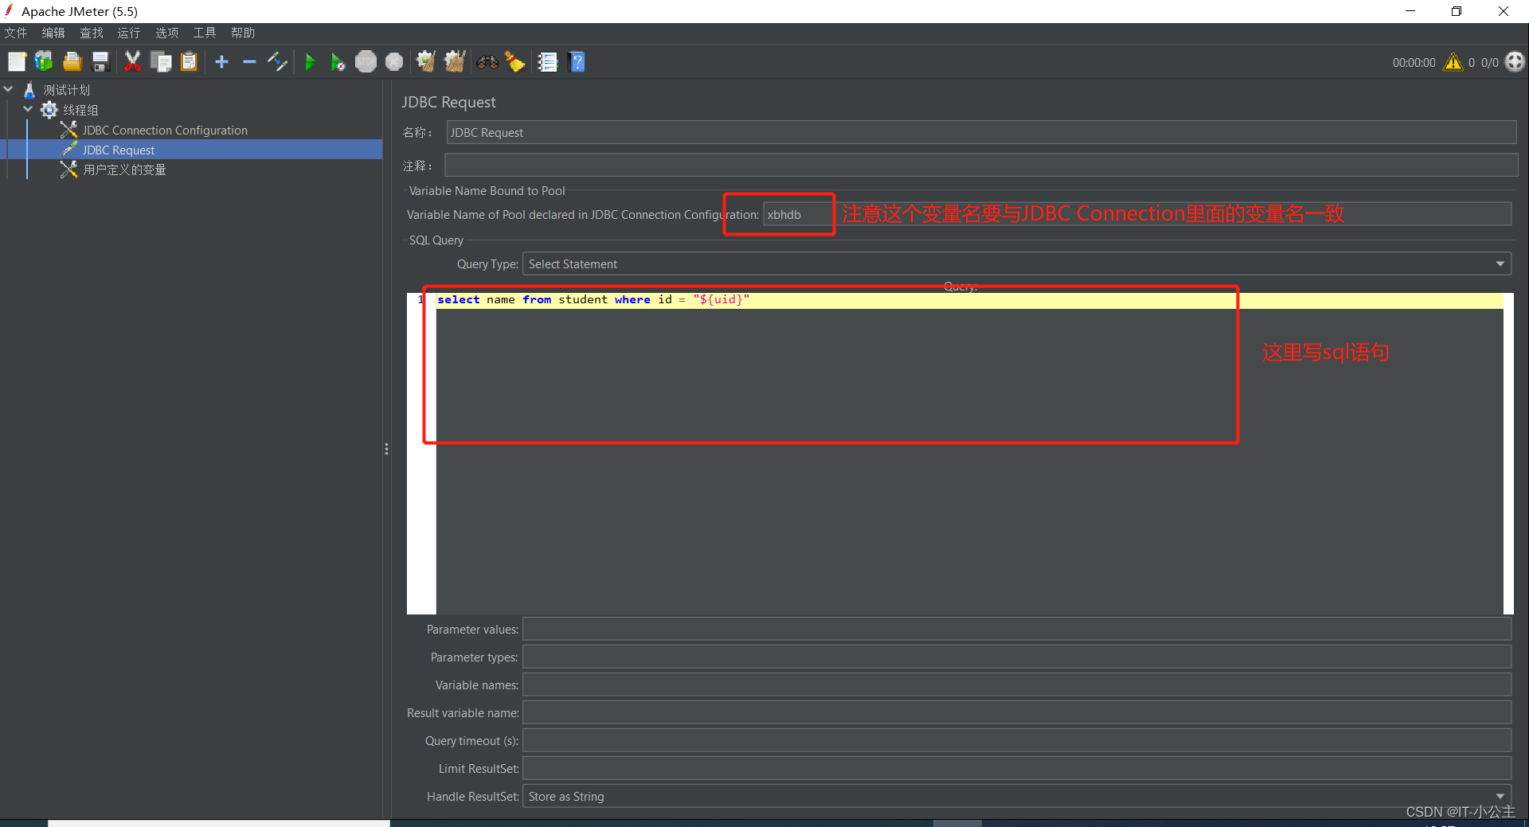This screenshot has height=827, width=1529.
Task: Click the Shutdown test icon
Action: click(x=394, y=62)
